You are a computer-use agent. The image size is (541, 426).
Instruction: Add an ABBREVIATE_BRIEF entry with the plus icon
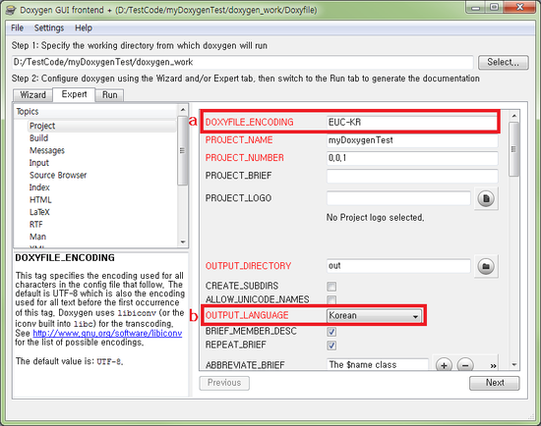coord(444,365)
